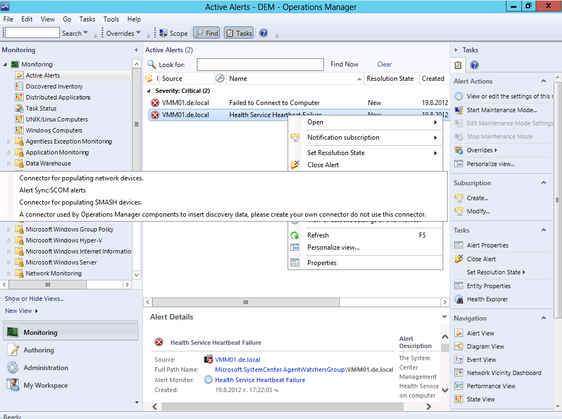Collapse the Alert Actions section
Image resolution: width=562 pixels, height=419 pixels.
tap(543, 81)
